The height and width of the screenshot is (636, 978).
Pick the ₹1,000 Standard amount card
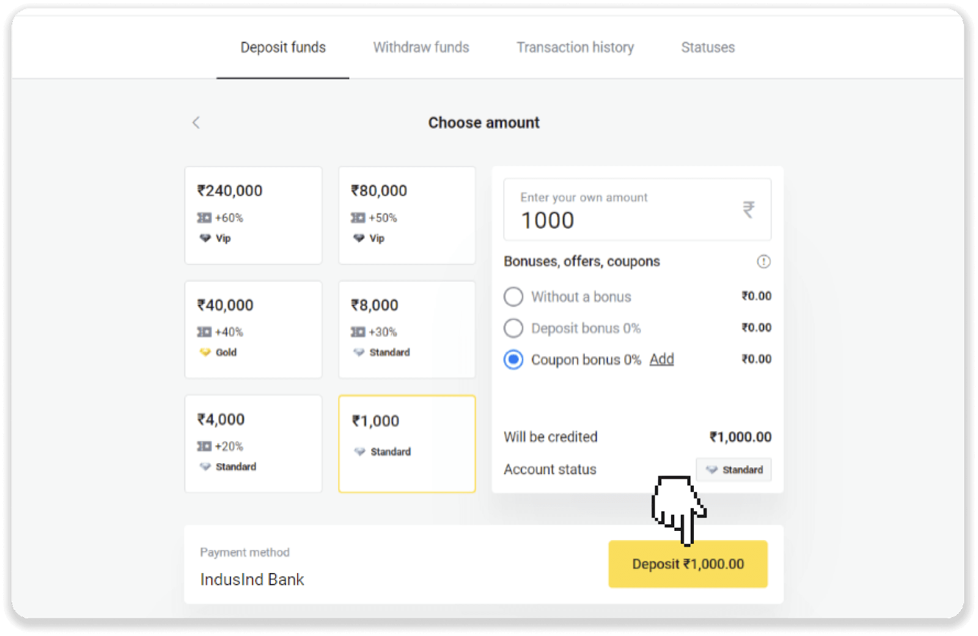pyautogui.click(x=407, y=444)
